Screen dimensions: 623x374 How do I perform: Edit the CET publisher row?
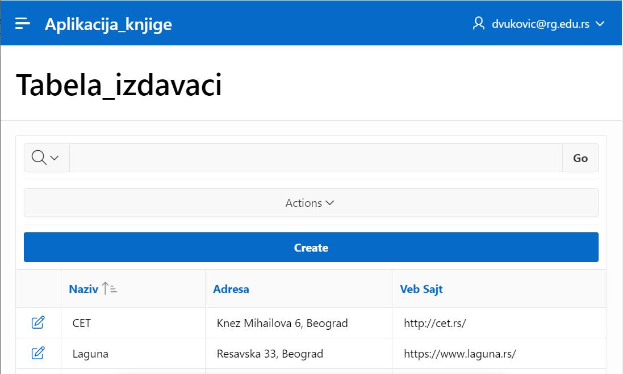(x=38, y=323)
